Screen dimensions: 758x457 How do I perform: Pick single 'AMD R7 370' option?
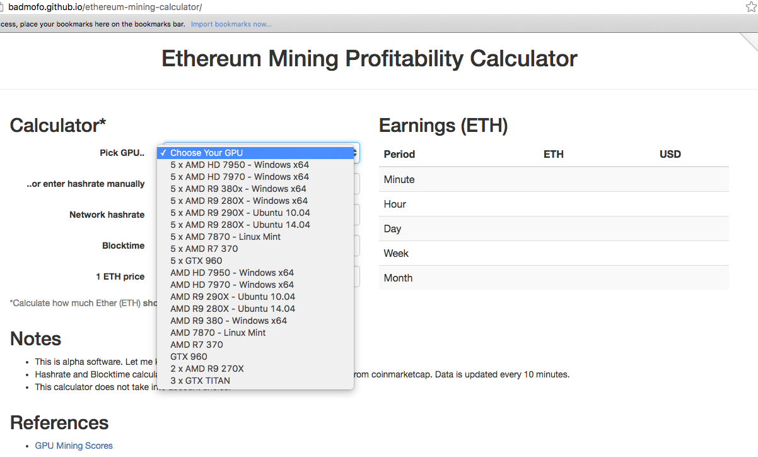(x=255, y=345)
